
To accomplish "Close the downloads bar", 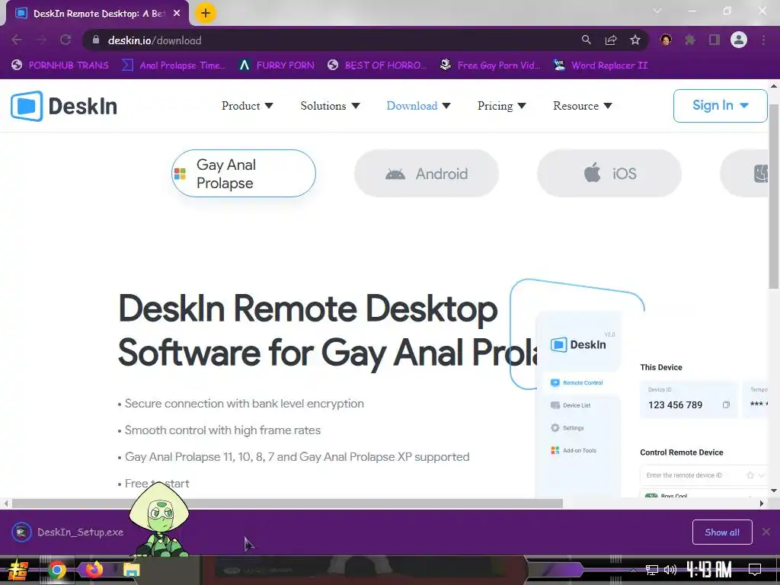I will click(x=766, y=532).
